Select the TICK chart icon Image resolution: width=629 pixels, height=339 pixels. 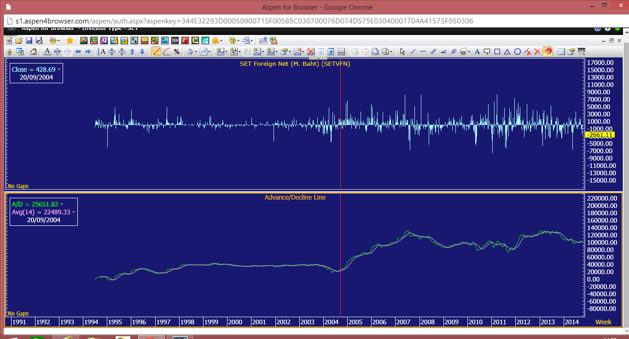pyautogui.click(x=175, y=40)
